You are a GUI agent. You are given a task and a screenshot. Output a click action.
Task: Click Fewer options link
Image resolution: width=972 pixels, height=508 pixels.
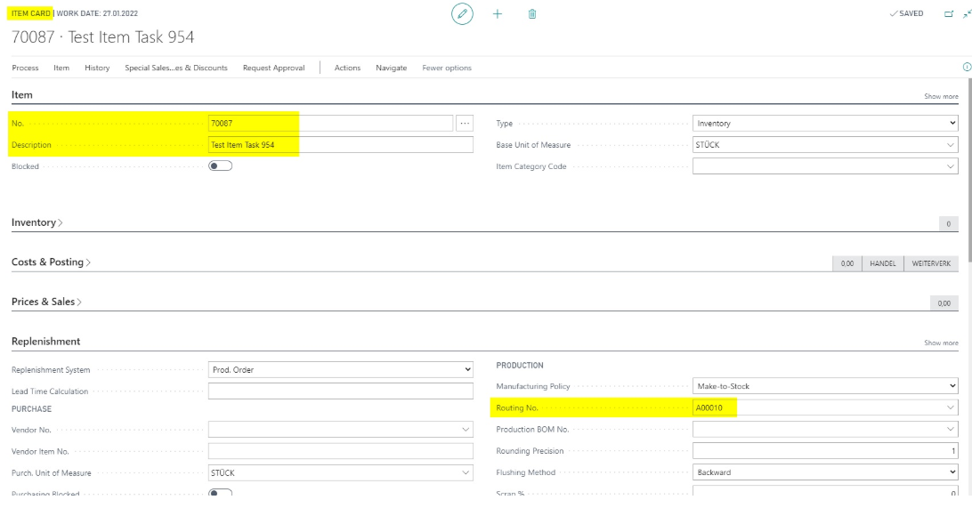(447, 68)
